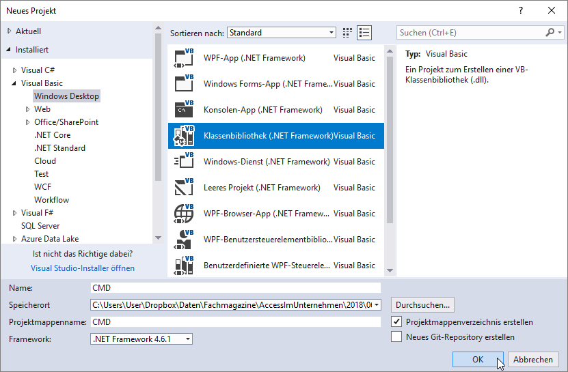
Task: Click the Durchsuchen... button
Action: pos(422,305)
